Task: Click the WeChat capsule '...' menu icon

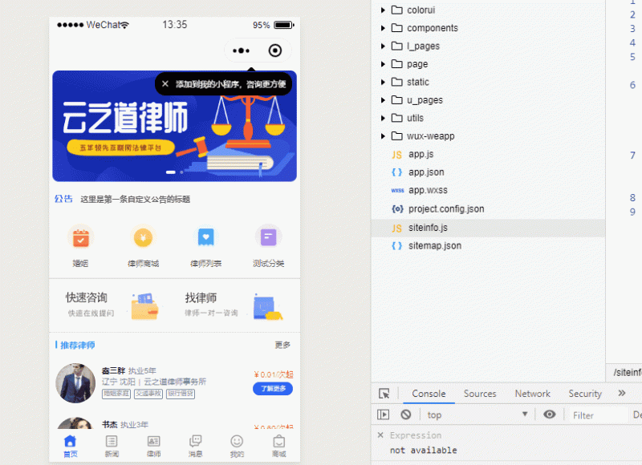Action: pos(241,51)
